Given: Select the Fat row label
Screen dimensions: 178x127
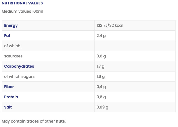Looking at the screenshot, I should click(x=7, y=36).
